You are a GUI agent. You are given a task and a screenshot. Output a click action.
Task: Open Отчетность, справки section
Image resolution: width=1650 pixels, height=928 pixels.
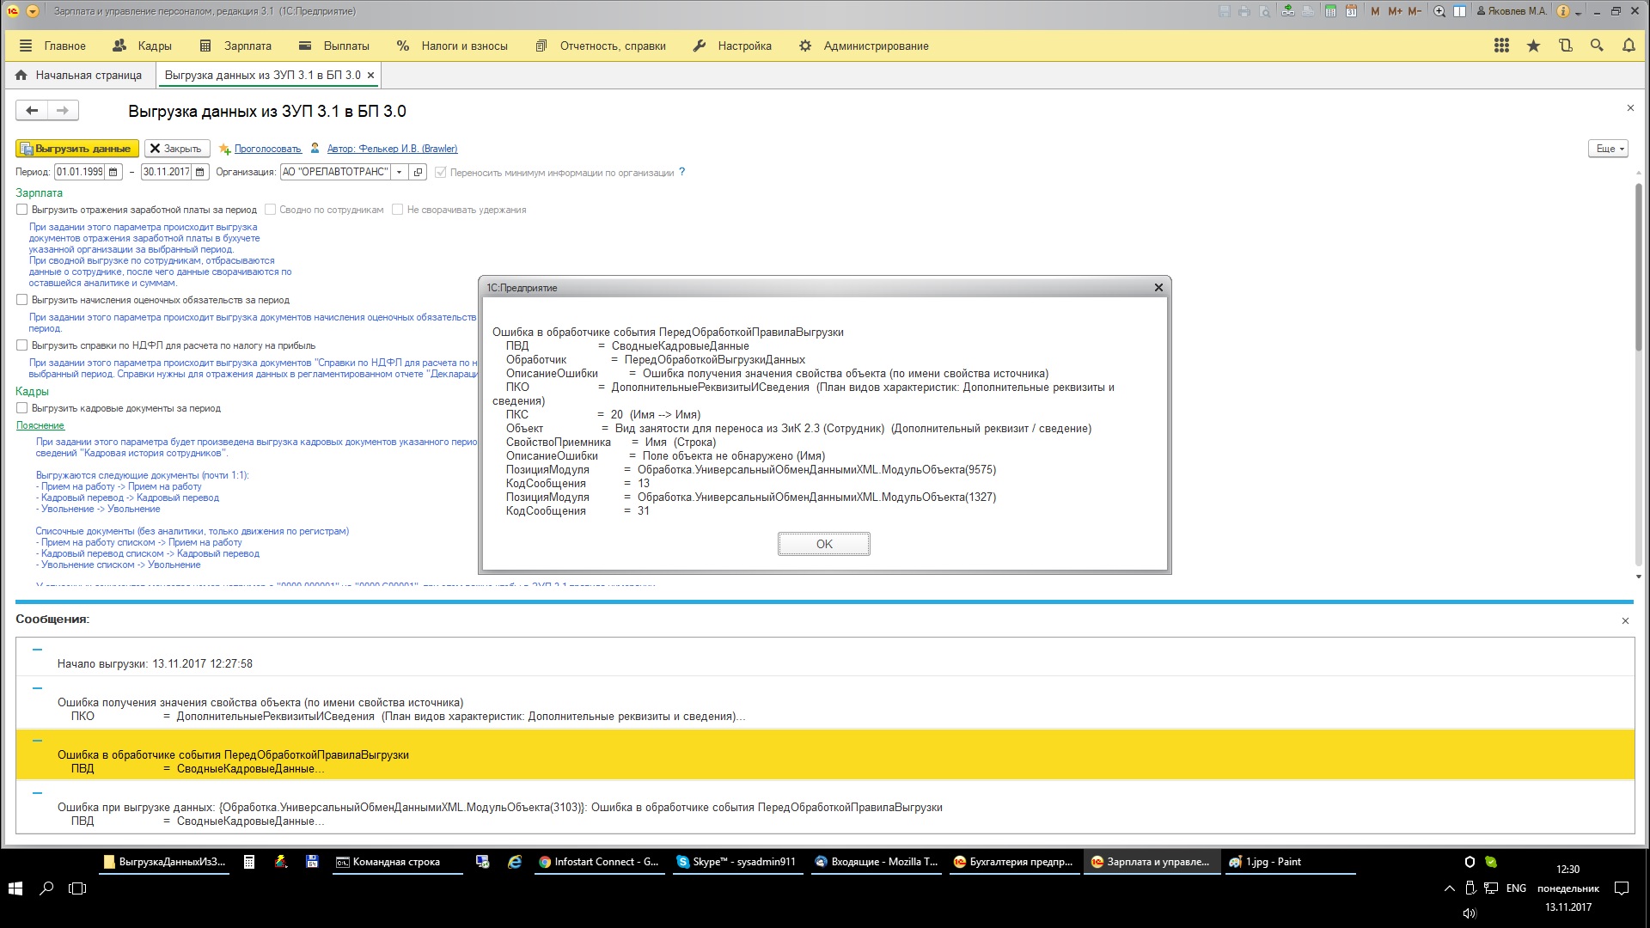pyautogui.click(x=601, y=46)
